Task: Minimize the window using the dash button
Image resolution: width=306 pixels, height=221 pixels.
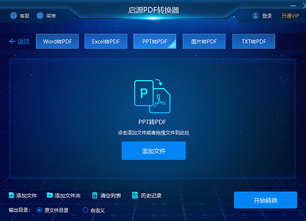Action: [293, 6]
